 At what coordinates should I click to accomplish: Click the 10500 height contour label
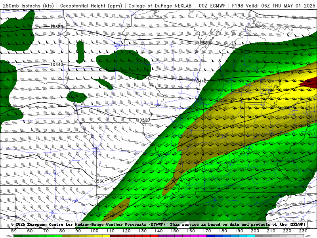(x=143, y=120)
